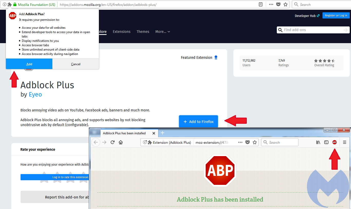The image size is (351, 209).
Task: Click Register or Log in button
Action: pyautogui.click(x=336, y=15)
